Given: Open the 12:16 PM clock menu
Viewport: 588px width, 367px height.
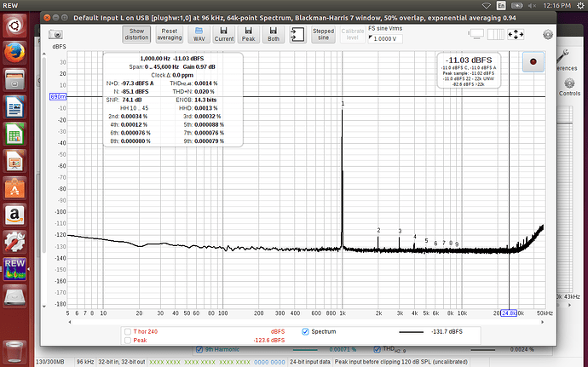Looking at the screenshot, I should tap(556, 6).
